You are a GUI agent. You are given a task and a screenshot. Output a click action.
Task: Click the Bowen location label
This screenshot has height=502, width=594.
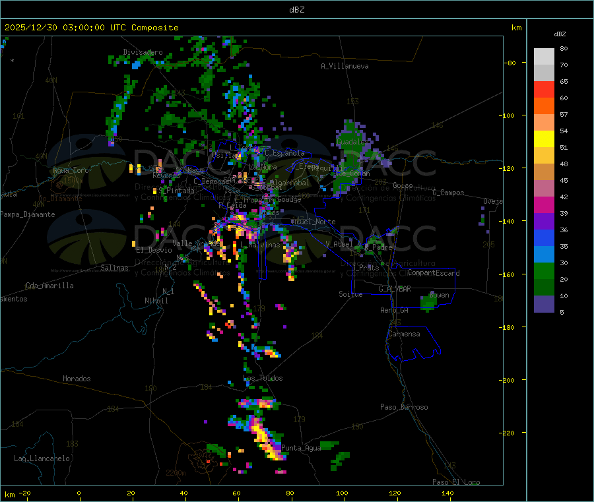point(439,295)
